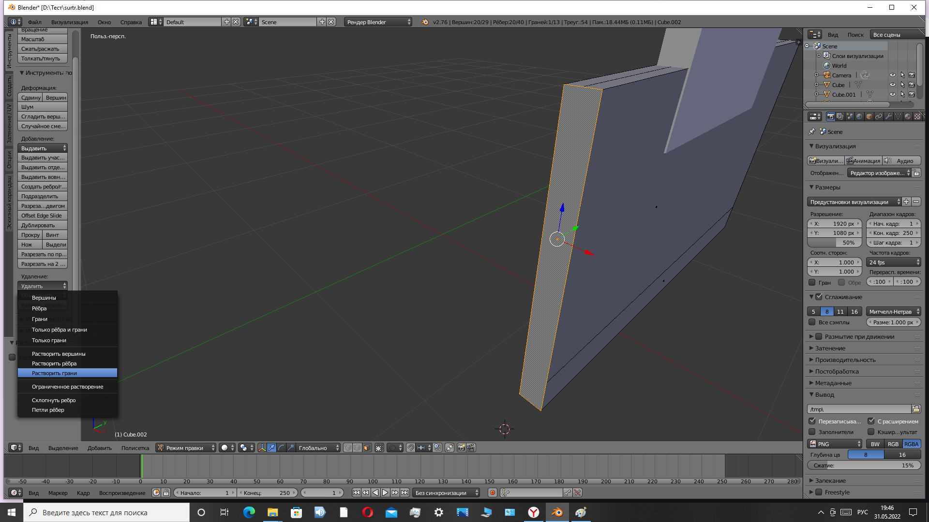Open the Blender app in Windows taskbar
Image resolution: width=929 pixels, height=522 pixels.
coord(557,512)
